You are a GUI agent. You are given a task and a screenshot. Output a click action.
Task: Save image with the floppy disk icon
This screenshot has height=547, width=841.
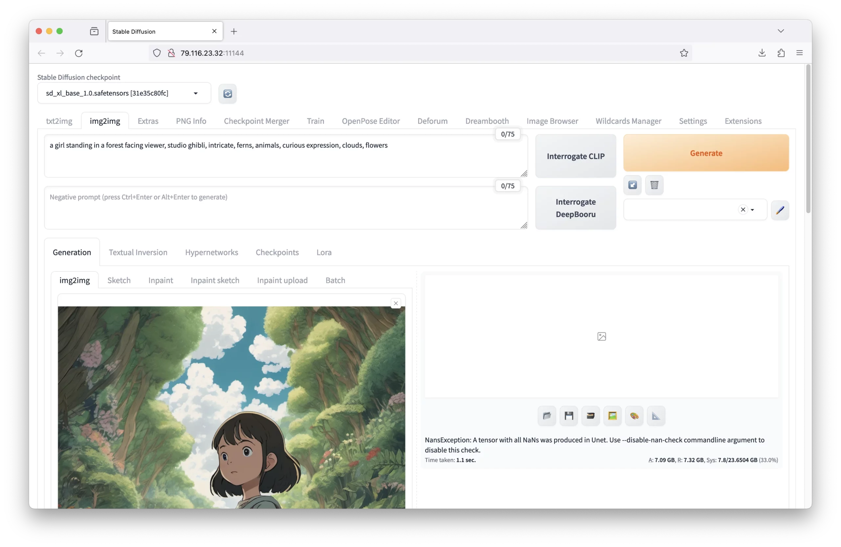pyautogui.click(x=569, y=416)
